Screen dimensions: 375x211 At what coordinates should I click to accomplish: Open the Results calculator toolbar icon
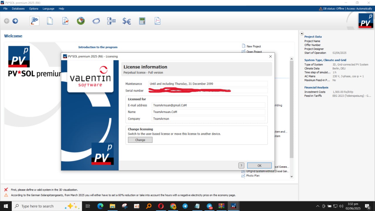click(x=142, y=21)
